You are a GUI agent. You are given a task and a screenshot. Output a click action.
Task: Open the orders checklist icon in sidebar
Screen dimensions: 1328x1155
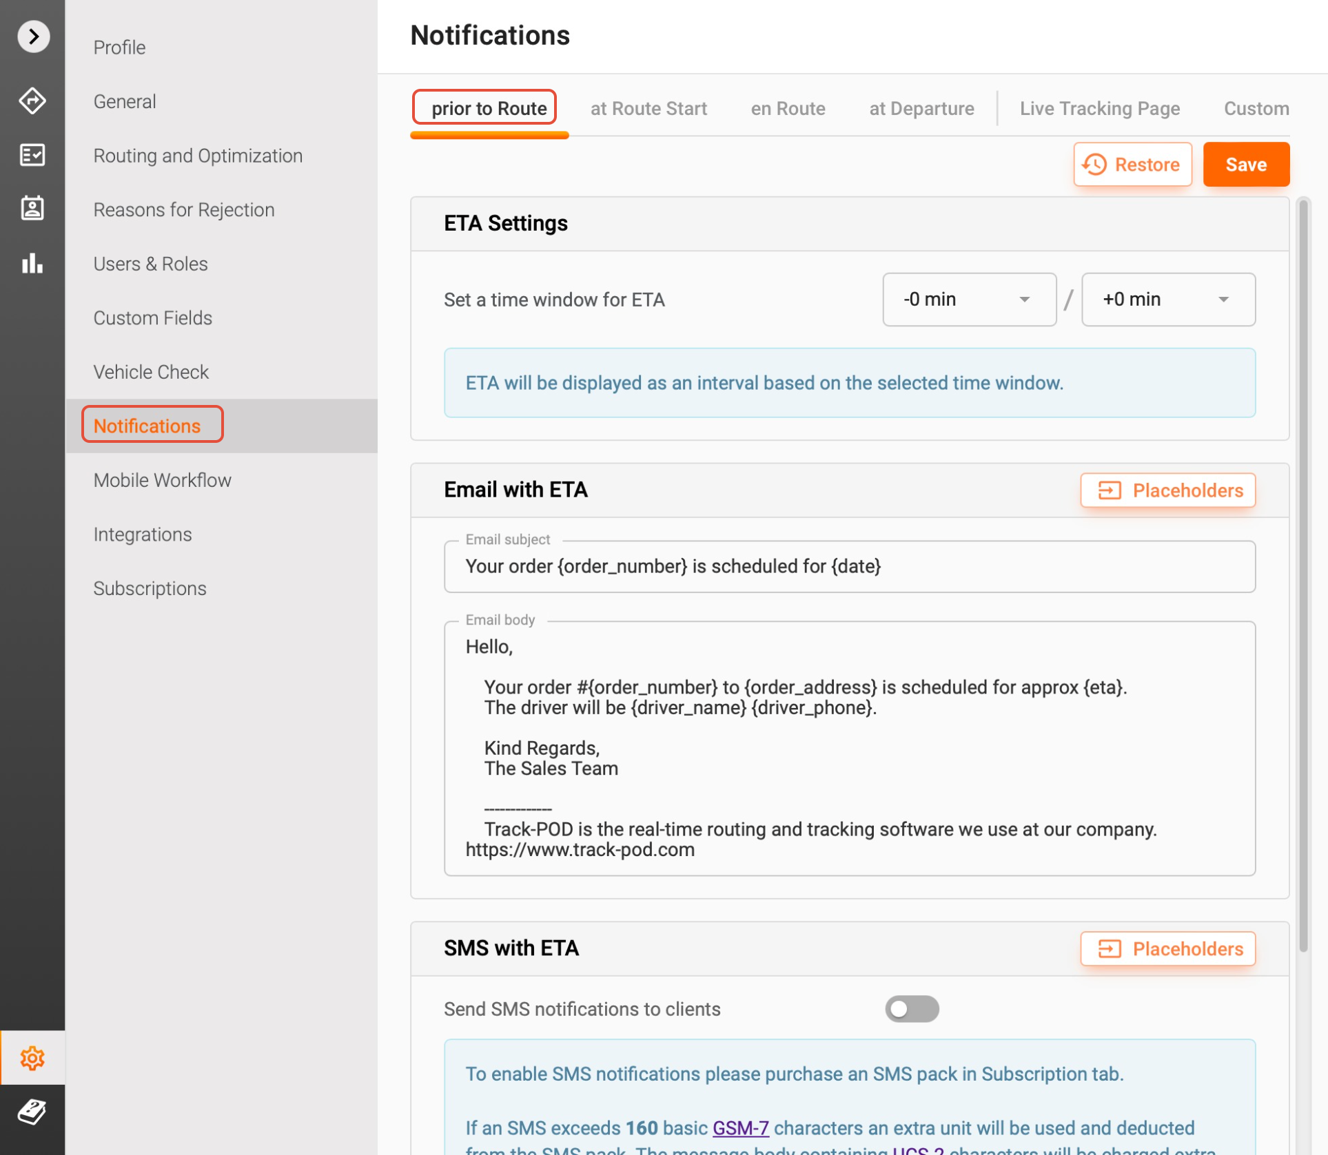(x=32, y=155)
